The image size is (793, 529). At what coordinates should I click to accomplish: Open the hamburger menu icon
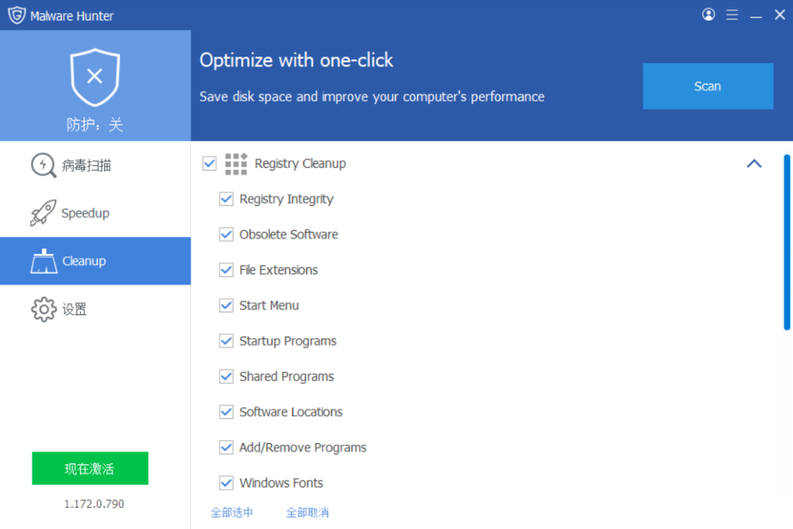tap(732, 14)
